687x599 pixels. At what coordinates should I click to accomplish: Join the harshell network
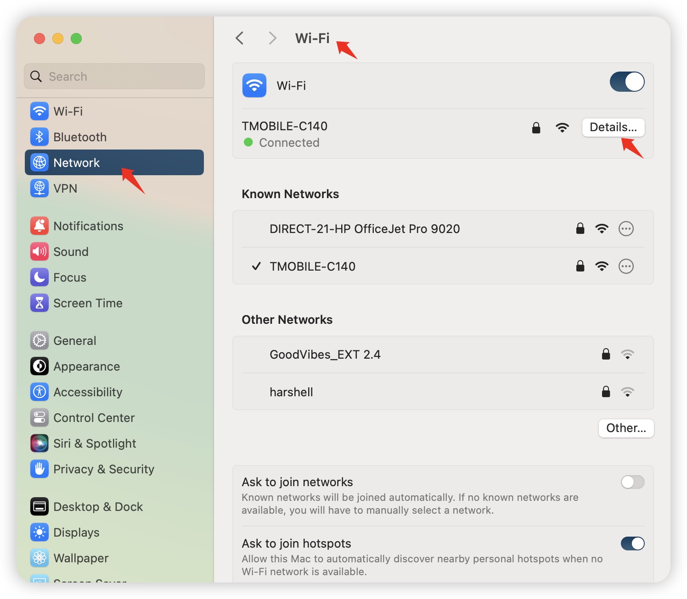click(443, 392)
